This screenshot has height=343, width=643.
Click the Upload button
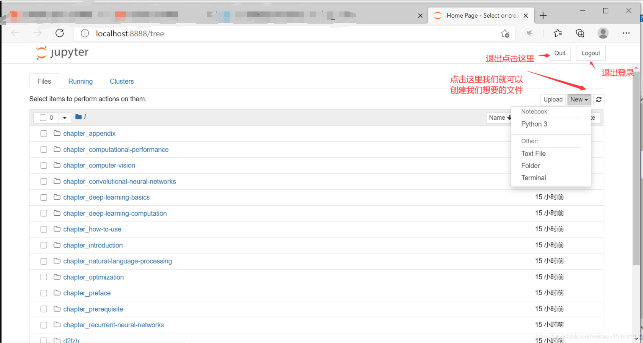tap(553, 99)
